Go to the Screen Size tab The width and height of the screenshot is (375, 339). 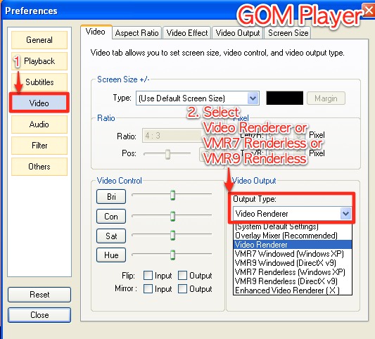pyautogui.click(x=288, y=33)
